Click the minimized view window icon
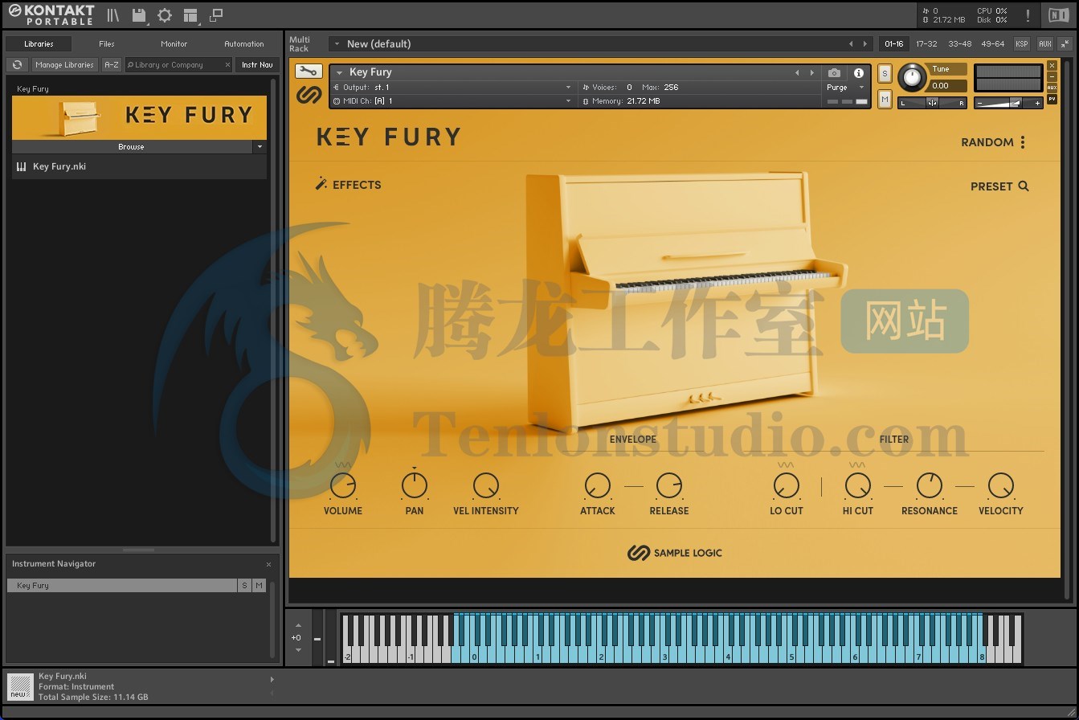The image size is (1079, 720). [216, 15]
